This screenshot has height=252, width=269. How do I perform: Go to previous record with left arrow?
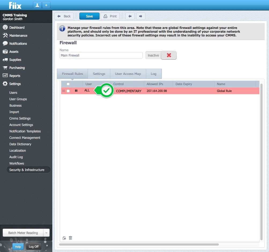(x=130, y=16)
